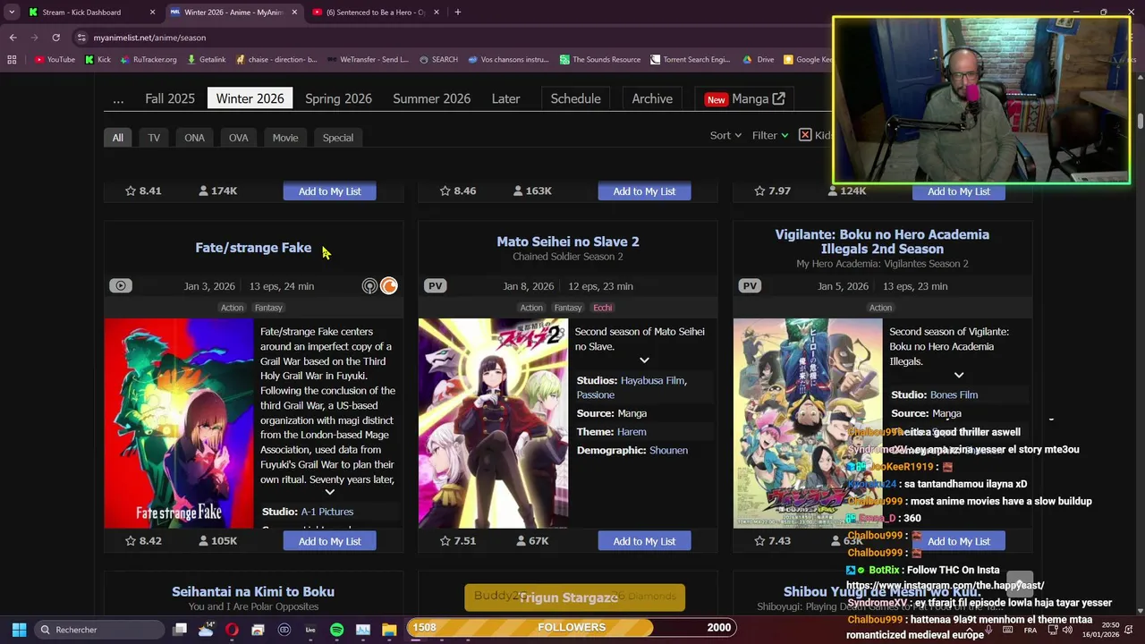Filter by Movie type
Image resolution: width=1145 pixels, height=644 pixels.
coord(285,138)
